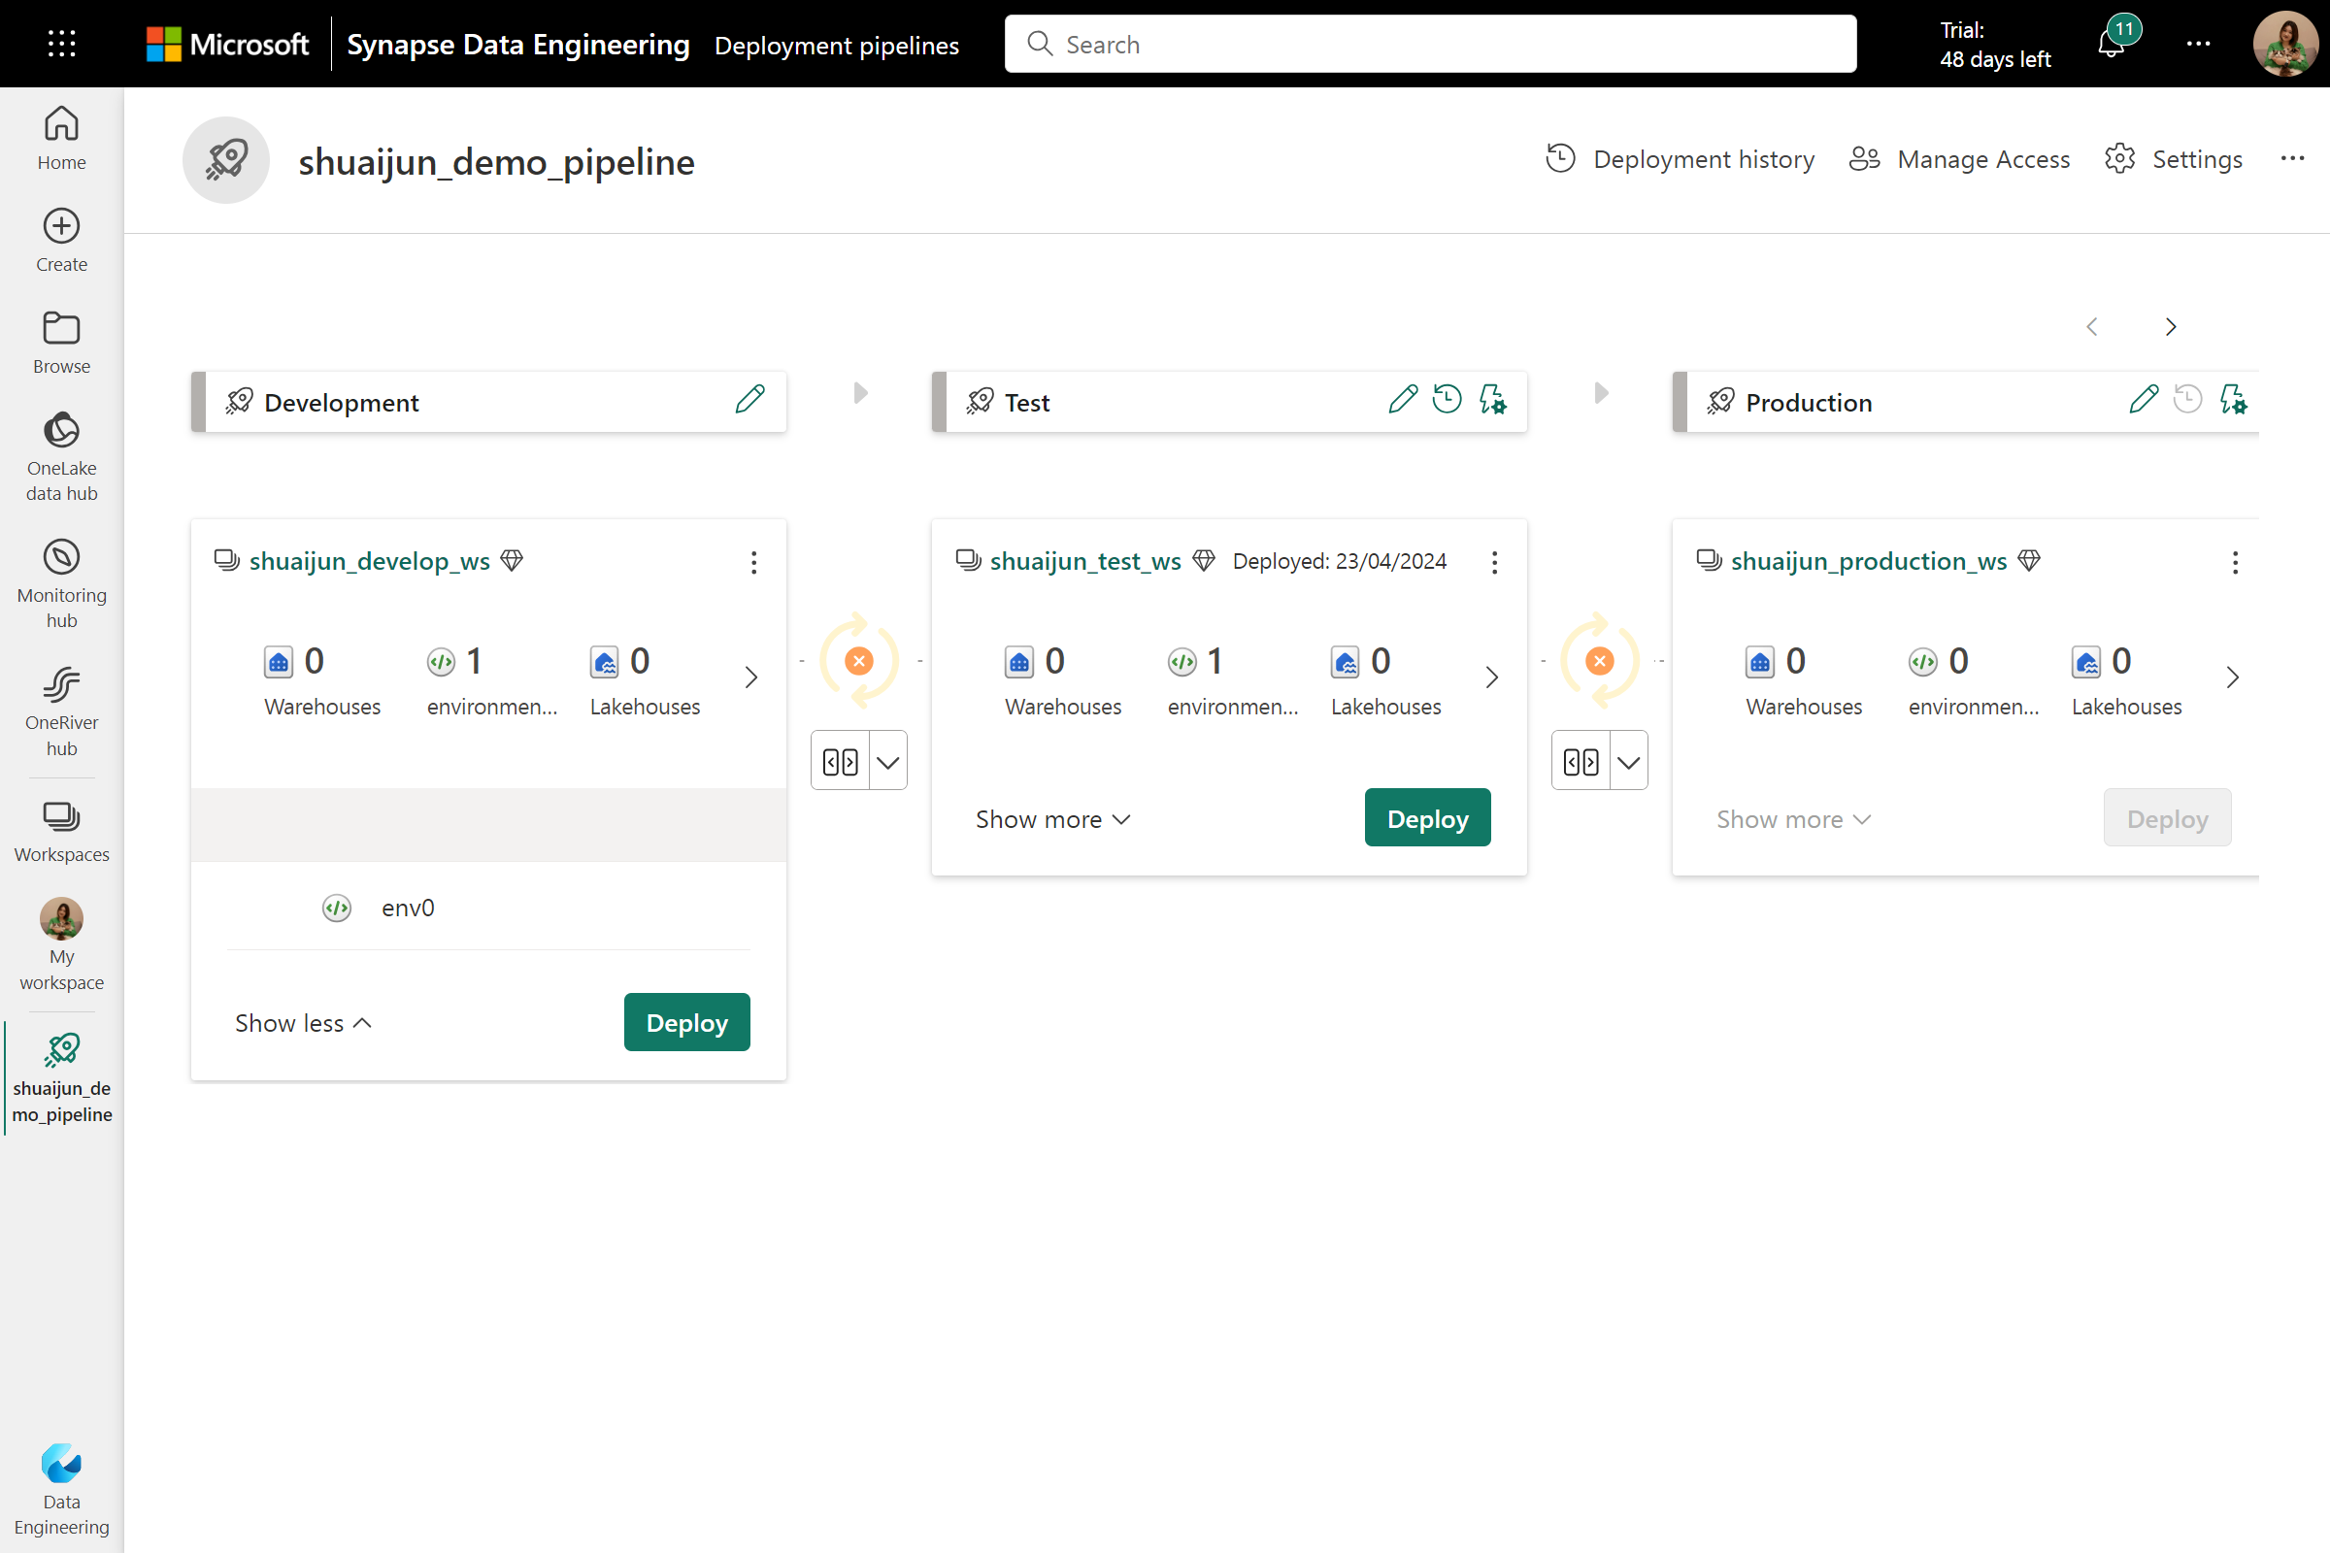Open shuaijun_production_ws more options menu
The height and width of the screenshot is (1553, 2330).
point(2235,563)
